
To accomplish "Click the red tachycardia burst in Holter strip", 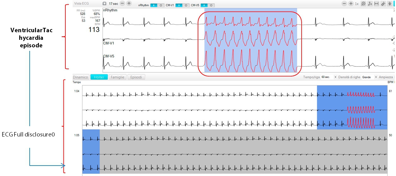I will 361,108.
